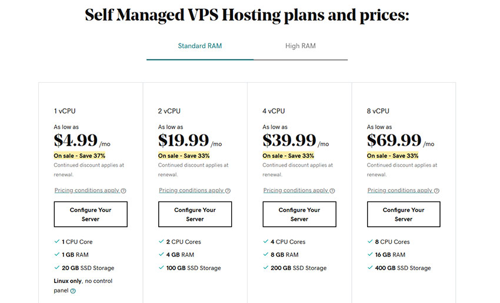Open pricing help icon for 4 vCPU plan
The image size is (500, 303).
[332, 191]
